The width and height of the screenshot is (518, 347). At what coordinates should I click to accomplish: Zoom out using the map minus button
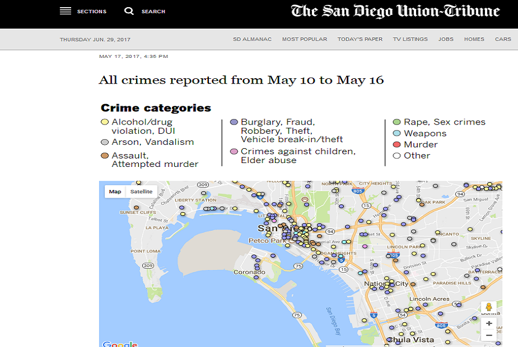click(x=488, y=335)
